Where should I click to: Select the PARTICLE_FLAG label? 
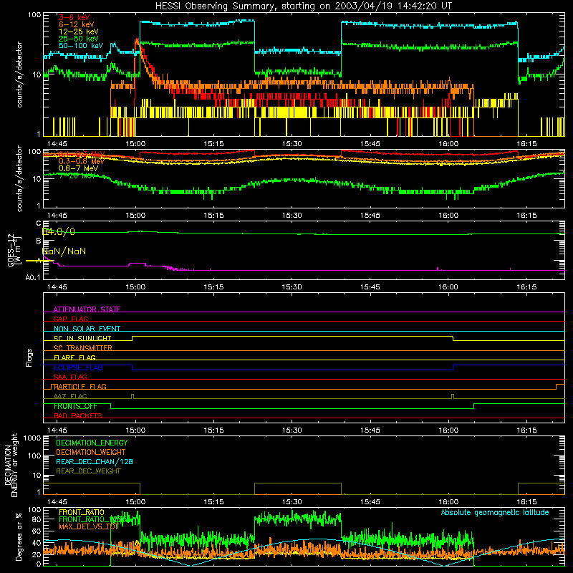79,387
